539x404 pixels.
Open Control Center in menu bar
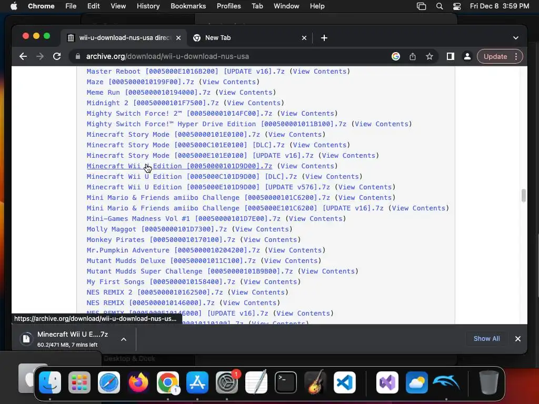[457, 6]
